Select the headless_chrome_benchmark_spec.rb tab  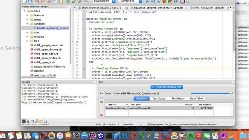[158, 8]
